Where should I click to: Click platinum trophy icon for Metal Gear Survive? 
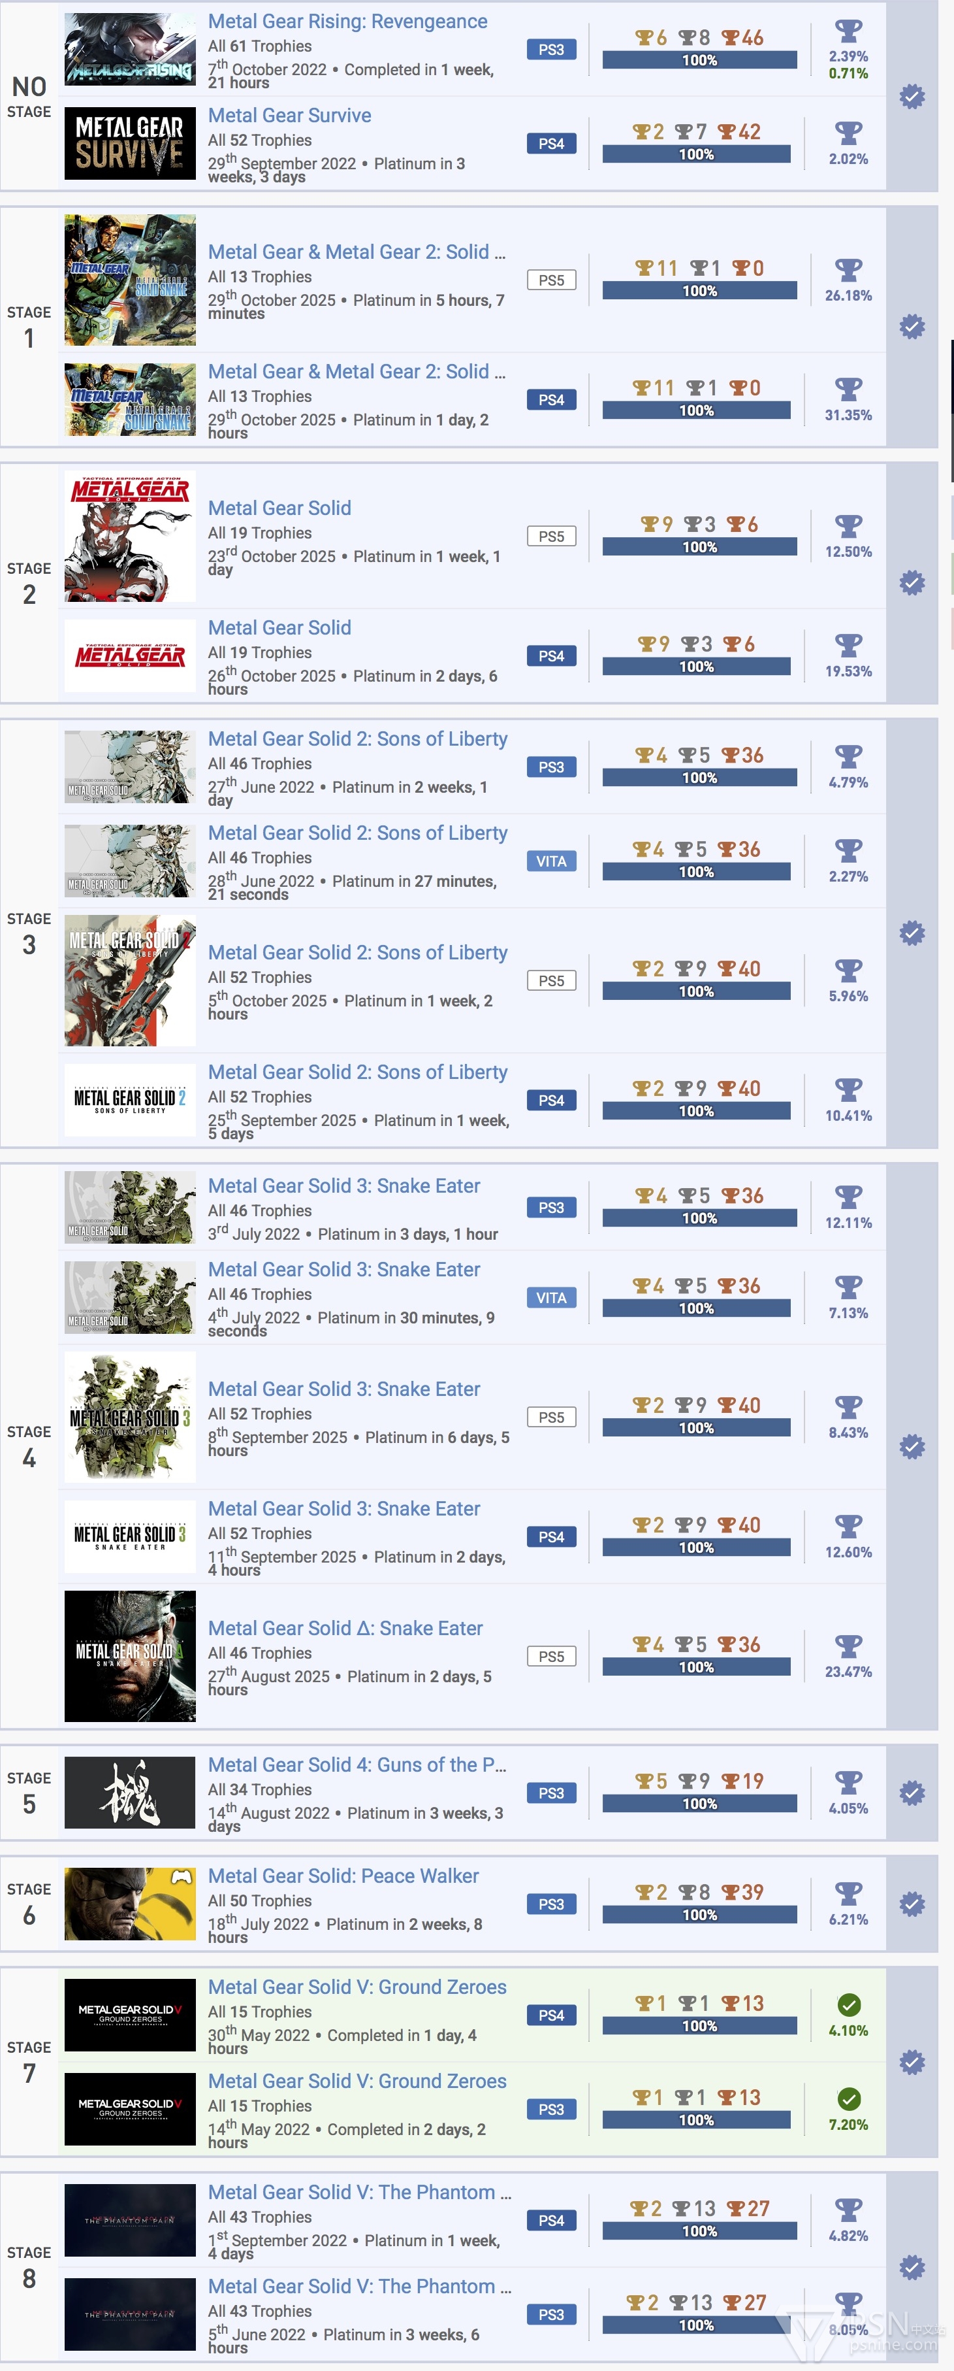(848, 133)
